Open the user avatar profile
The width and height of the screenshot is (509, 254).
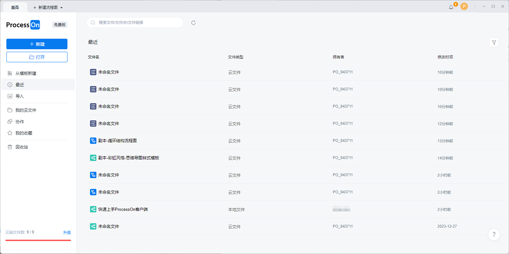[x=464, y=6]
